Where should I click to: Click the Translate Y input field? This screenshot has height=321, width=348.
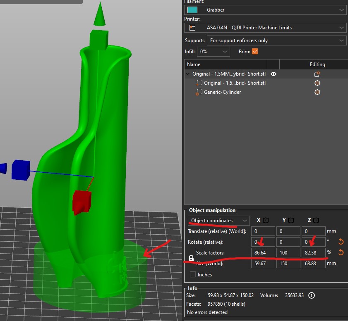point(288,231)
